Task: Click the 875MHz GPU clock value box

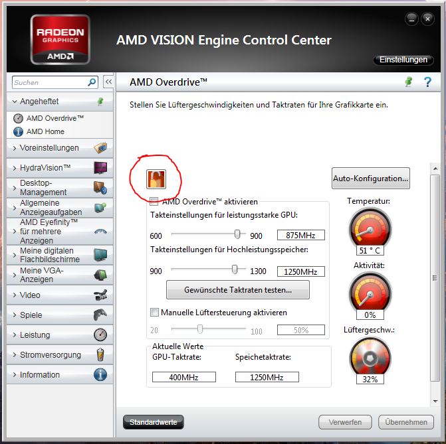Action: tap(301, 235)
